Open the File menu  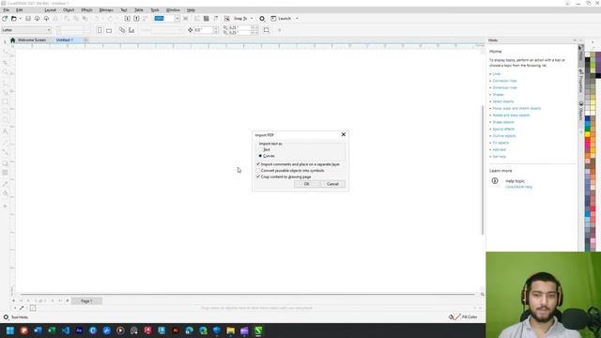[7, 10]
